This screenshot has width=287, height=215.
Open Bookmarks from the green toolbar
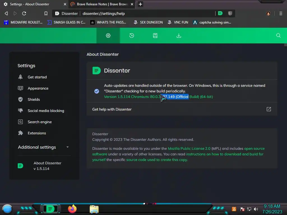point(155,36)
